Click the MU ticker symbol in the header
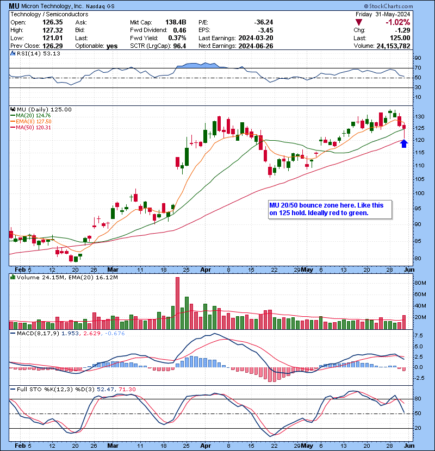435x451 pixels. pos(14,6)
